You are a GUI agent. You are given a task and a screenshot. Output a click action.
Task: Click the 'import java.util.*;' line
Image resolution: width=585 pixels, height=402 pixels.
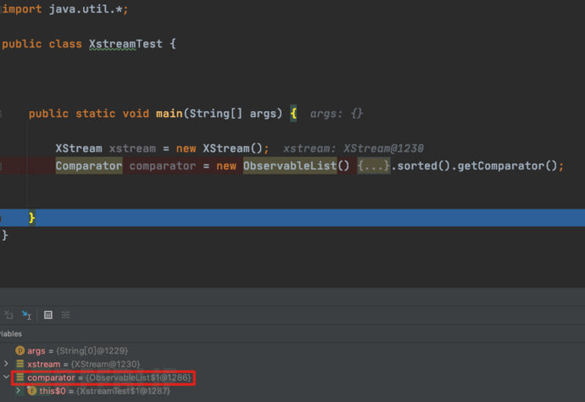pyautogui.click(x=64, y=8)
